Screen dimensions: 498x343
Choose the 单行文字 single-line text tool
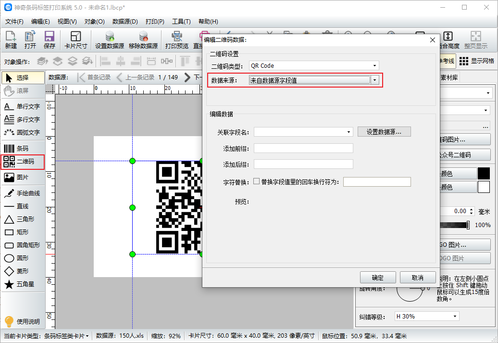click(23, 106)
